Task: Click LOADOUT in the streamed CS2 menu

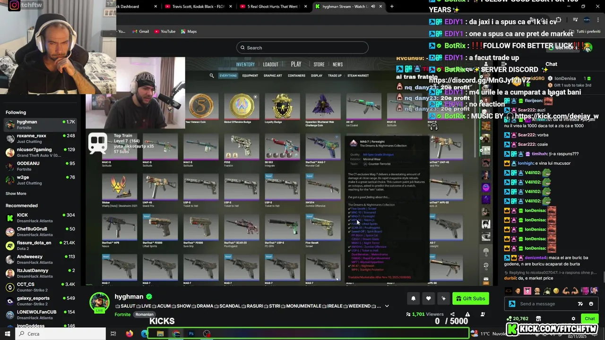Action: pyautogui.click(x=270, y=65)
